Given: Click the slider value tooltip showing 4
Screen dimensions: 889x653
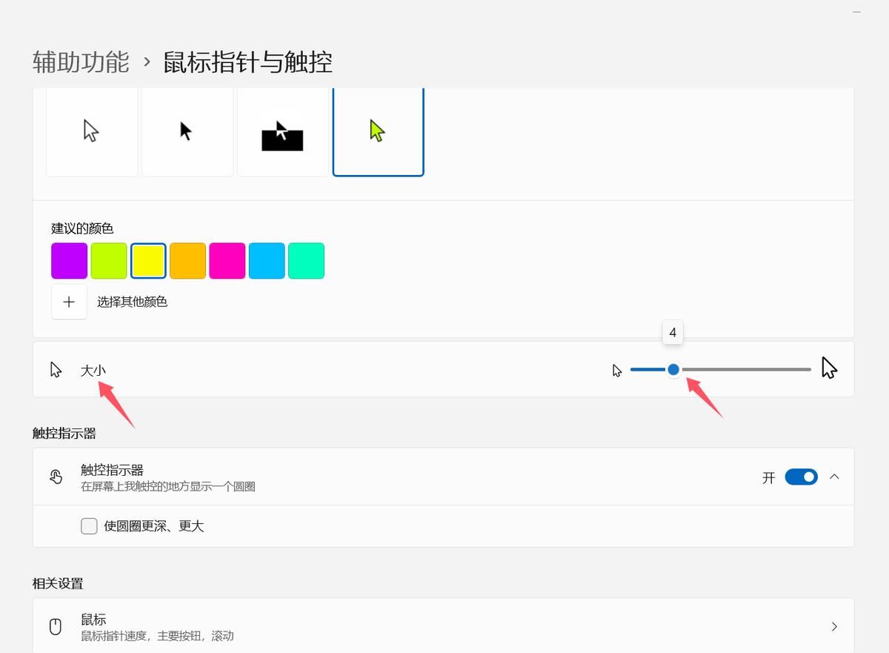Looking at the screenshot, I should [673, 333].
